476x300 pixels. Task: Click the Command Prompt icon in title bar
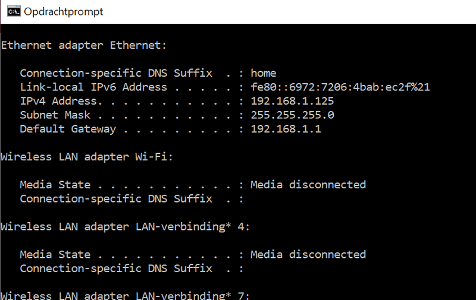pyautogui.click(x=12, y=12)
